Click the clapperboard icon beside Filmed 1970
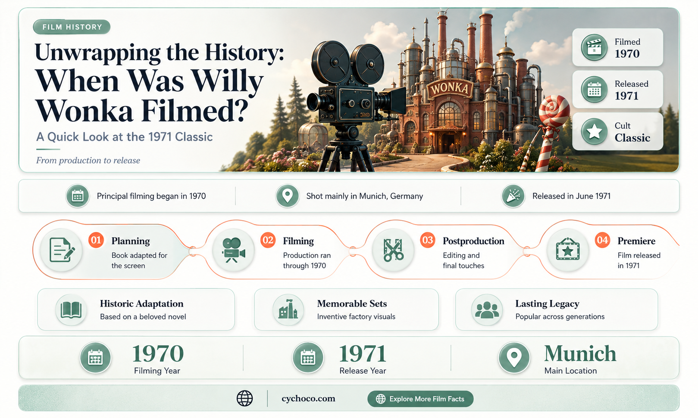The width and height of the screenshot is (698, 418). (594, 47)
